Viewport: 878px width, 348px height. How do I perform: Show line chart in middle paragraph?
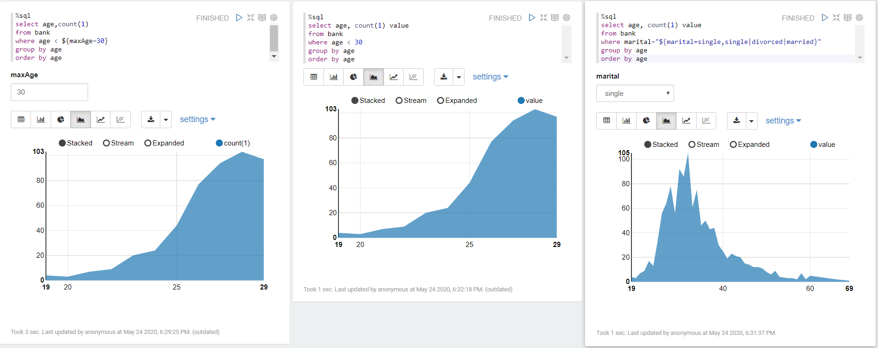393,77
